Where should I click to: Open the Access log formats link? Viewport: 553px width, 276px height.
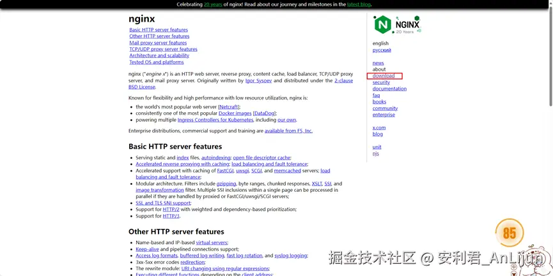[156, 256]
